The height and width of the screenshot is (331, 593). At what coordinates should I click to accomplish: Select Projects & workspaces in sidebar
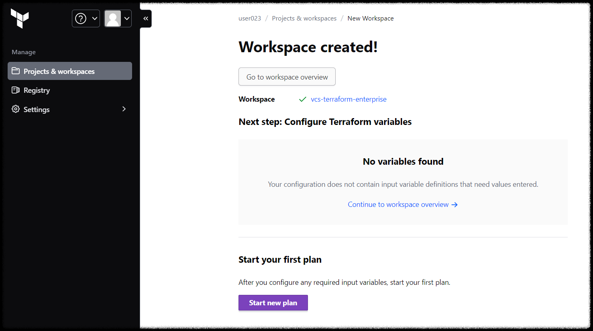pos(70,71)
